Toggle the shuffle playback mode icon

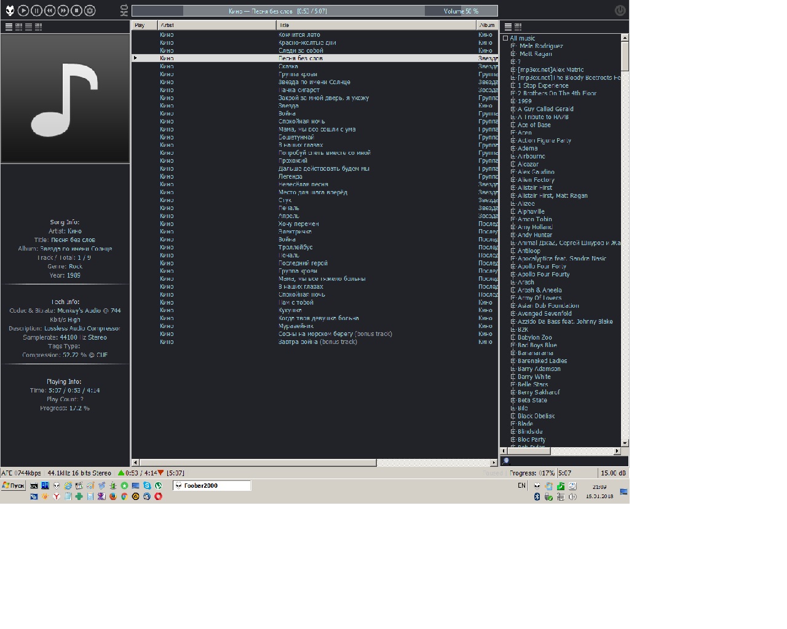tap(124, 14)
